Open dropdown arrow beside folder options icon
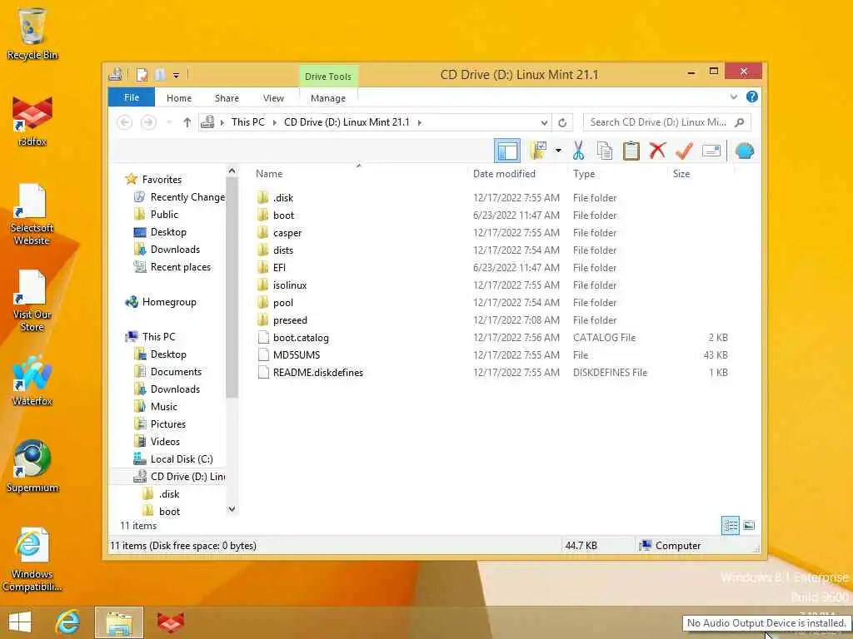Screen dimensions: 853x639 [x=558, y=151]
